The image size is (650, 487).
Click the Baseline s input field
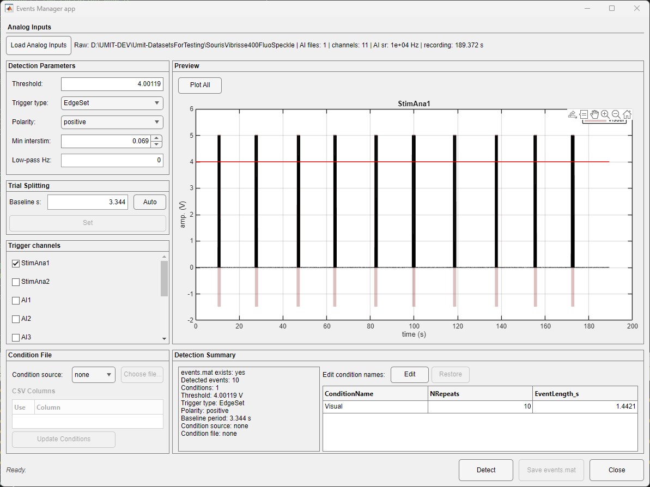pos(88,202)
